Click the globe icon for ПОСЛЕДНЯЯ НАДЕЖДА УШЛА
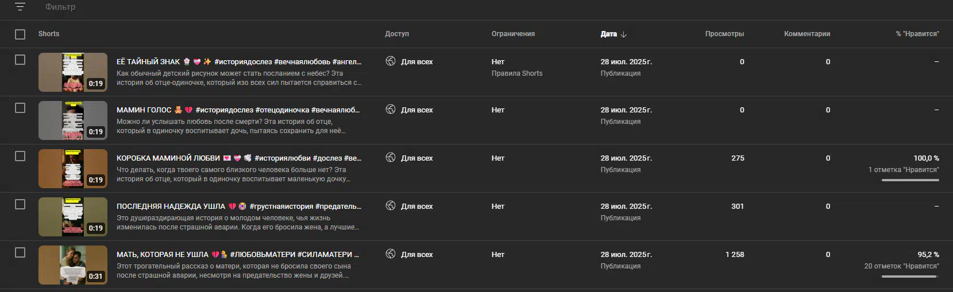Viewport: 953px width, 292px height. coord(391,205)
